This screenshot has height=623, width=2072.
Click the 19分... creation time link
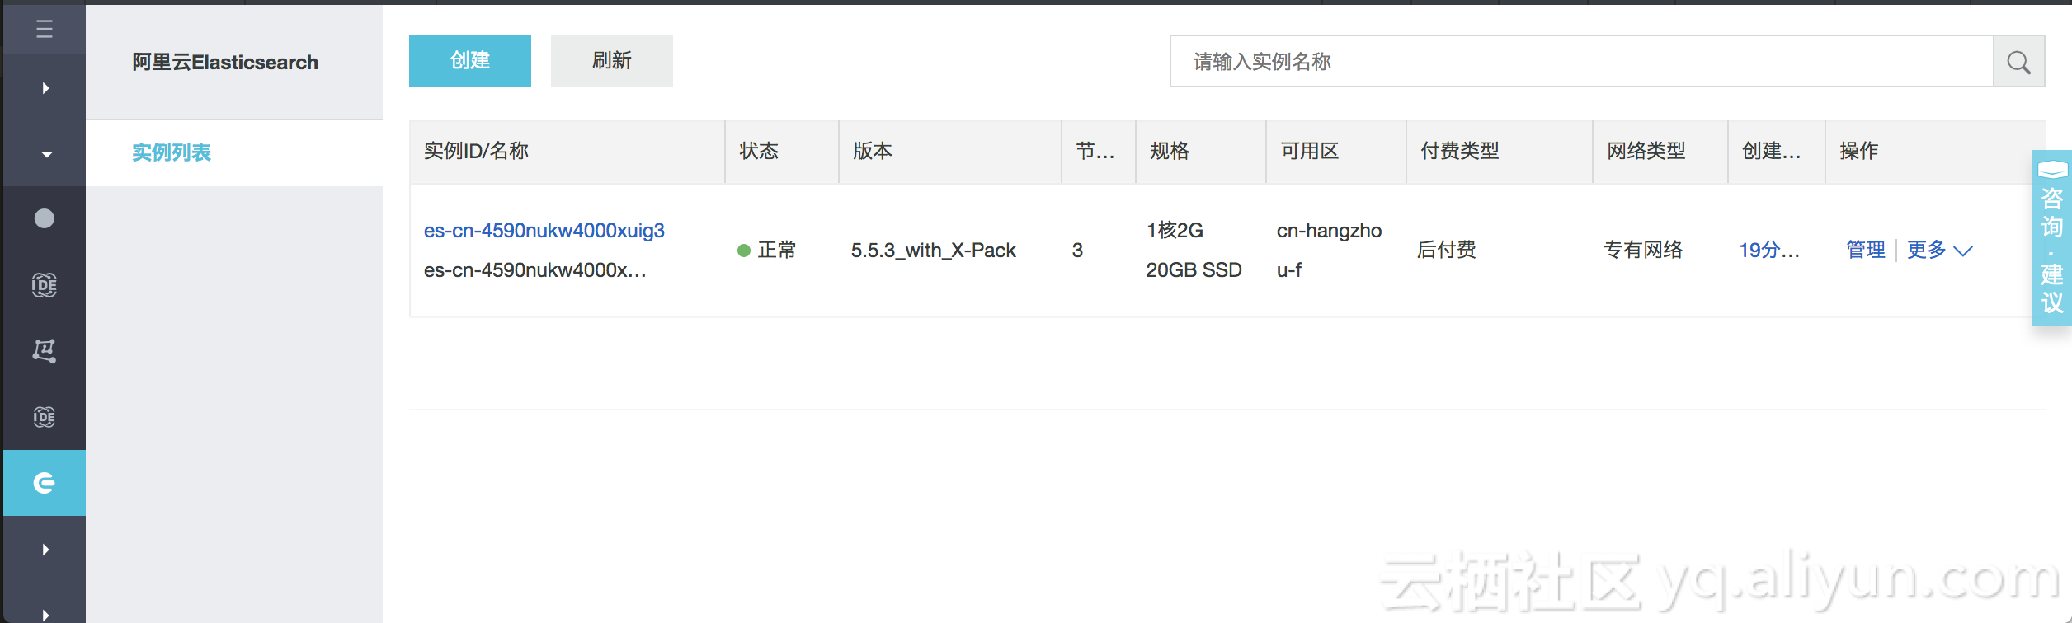click(x=1769, y=250)
